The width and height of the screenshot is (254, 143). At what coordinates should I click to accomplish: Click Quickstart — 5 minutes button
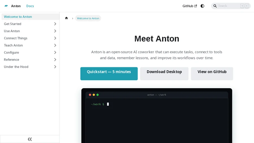pyautogui.click(x=109, y=74)
